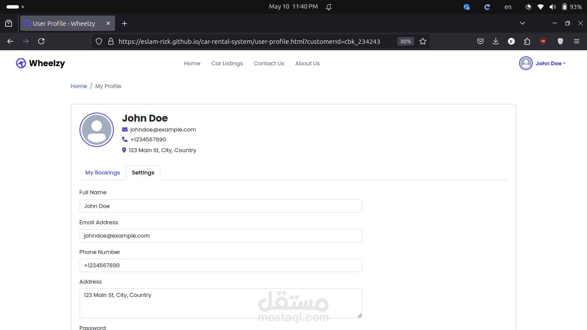Screen dimensions: 587x330
Task: Click the grey shield extension in toolbar
Action: [x=560, y=41]
